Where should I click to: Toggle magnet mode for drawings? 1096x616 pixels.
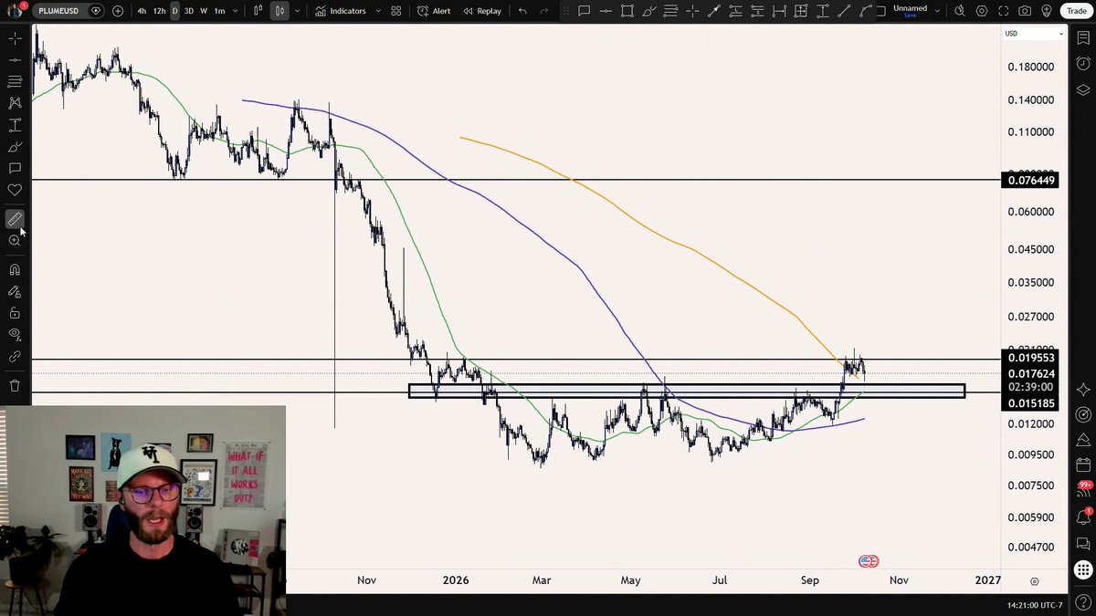pos(15,270)
